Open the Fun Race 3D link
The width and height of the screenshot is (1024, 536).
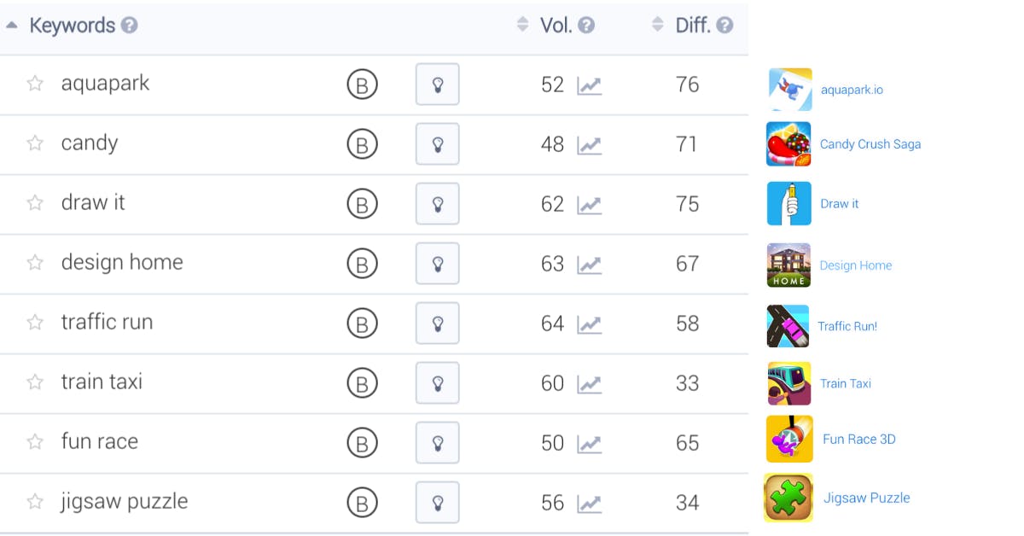click(x=858, y=440)
